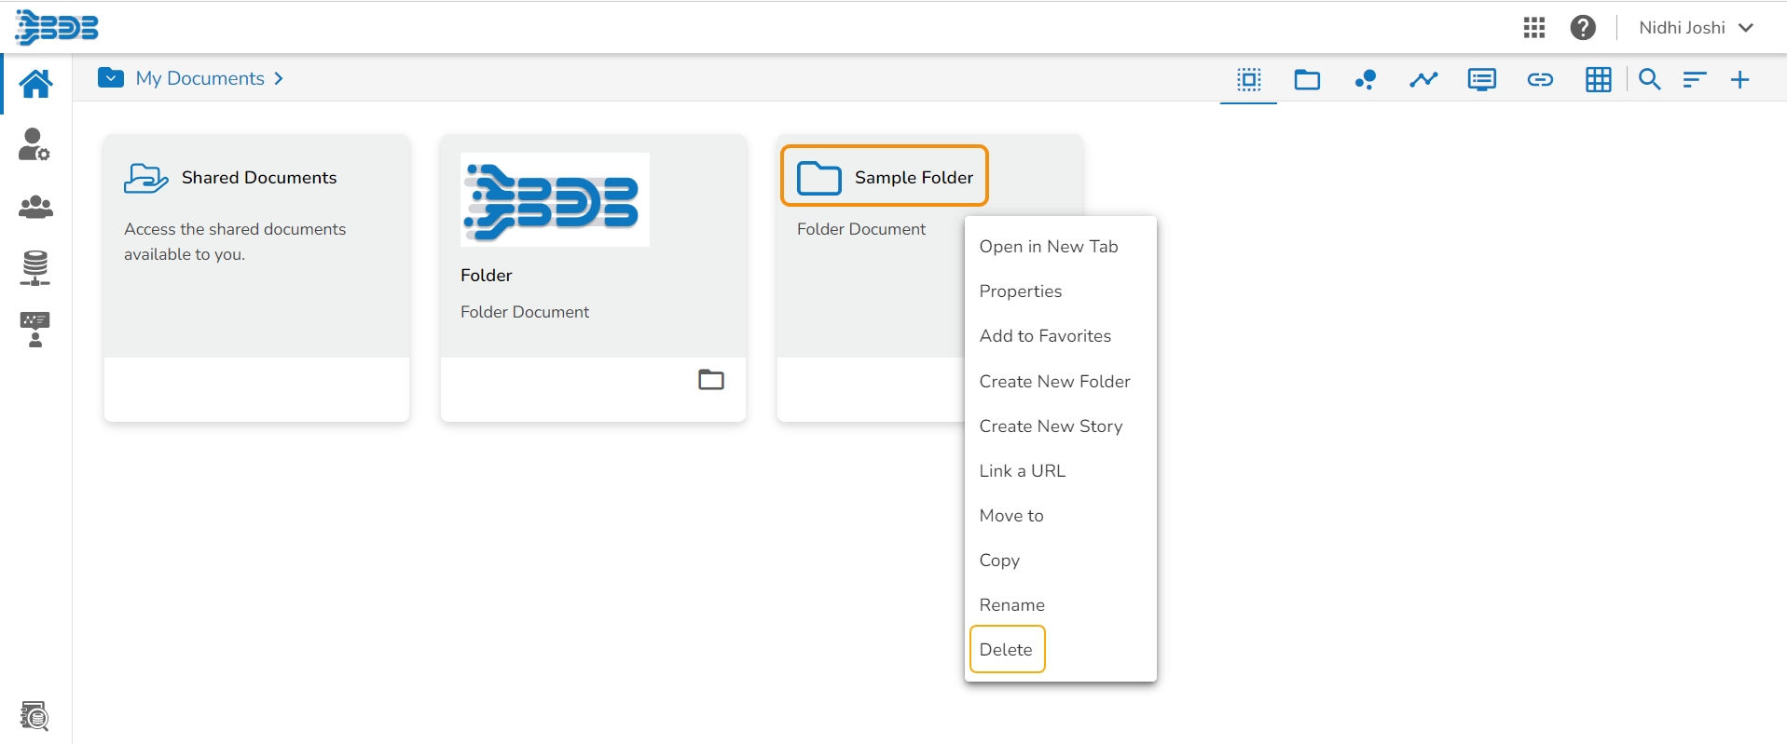Click the My Documents breadcrumb link

(199, 79)
